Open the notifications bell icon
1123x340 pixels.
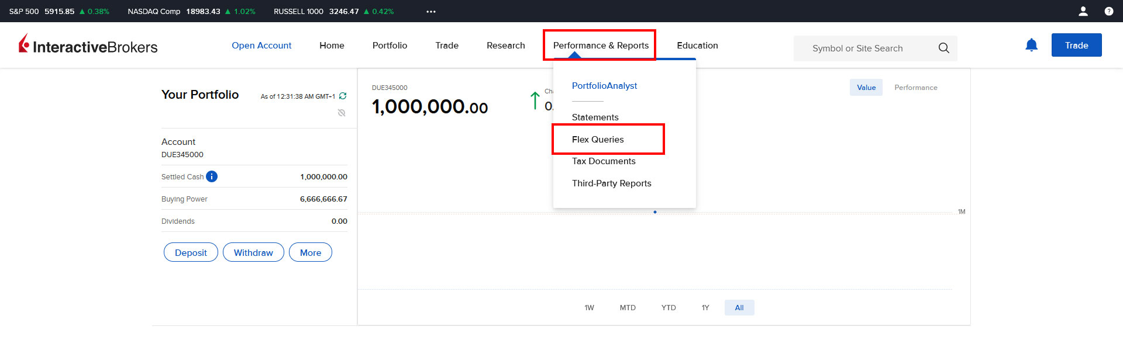[1032, 45]
